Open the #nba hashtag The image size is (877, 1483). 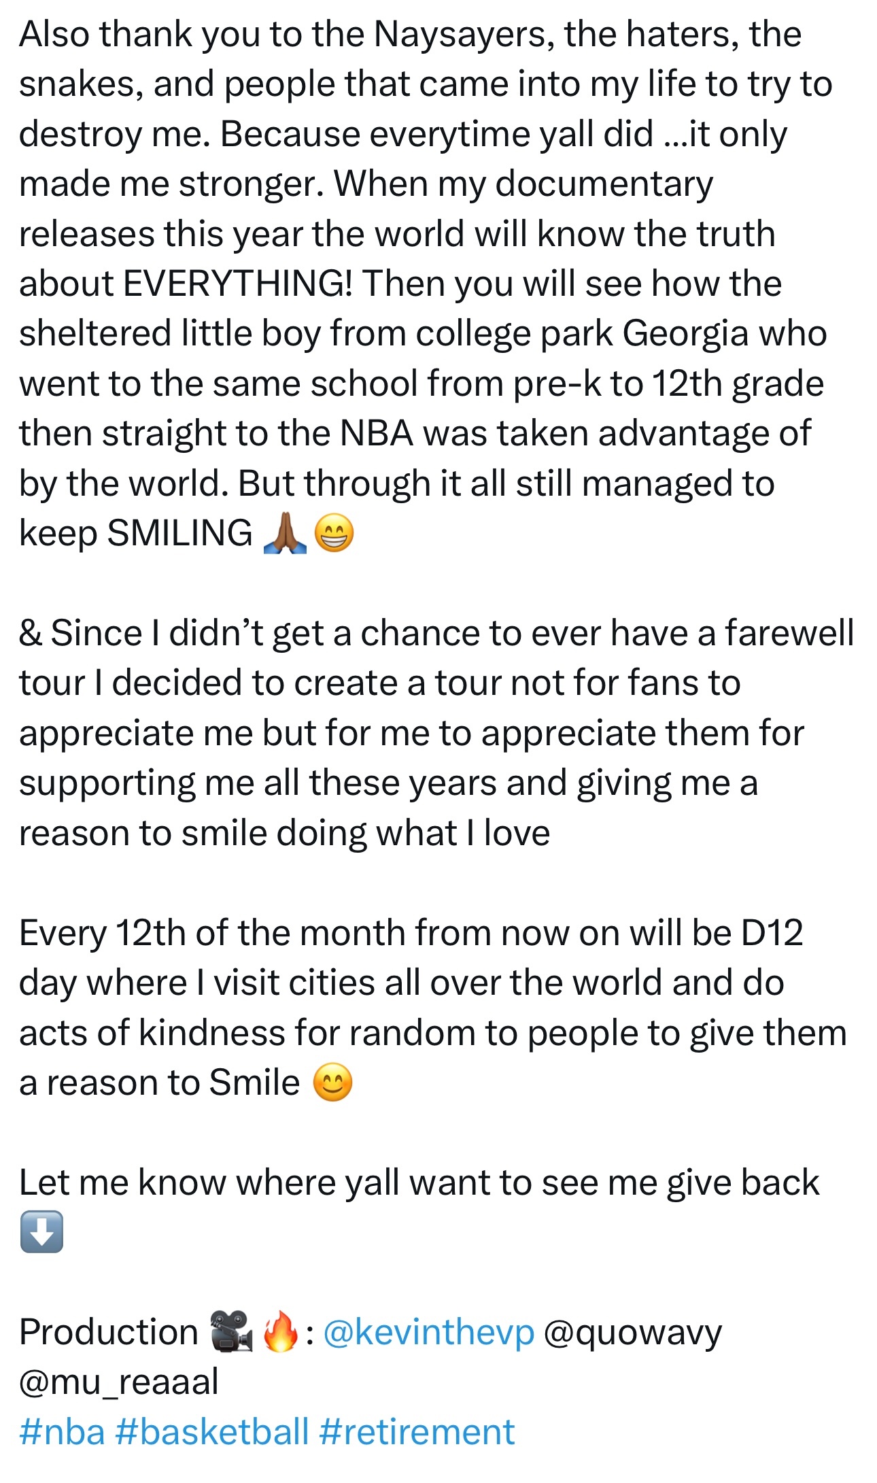[x=63, y=1431]
